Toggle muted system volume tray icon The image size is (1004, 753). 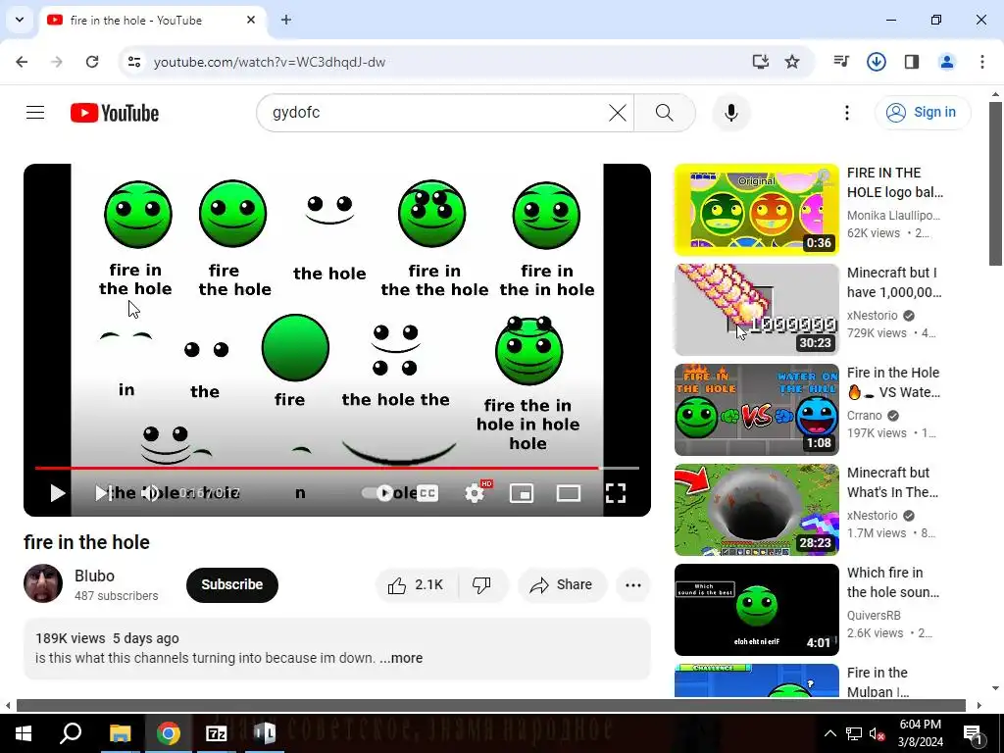pos(878,733)
